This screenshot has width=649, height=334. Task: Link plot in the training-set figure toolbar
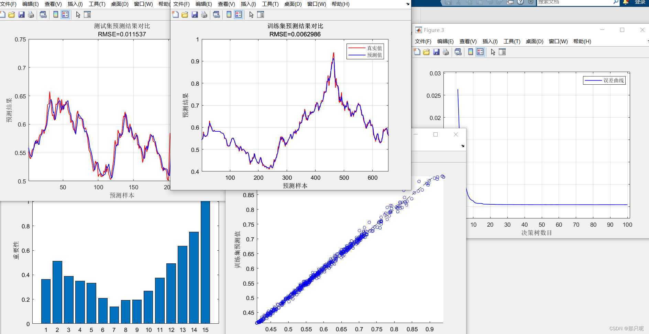pyautogui.click(x=216, y=14)
